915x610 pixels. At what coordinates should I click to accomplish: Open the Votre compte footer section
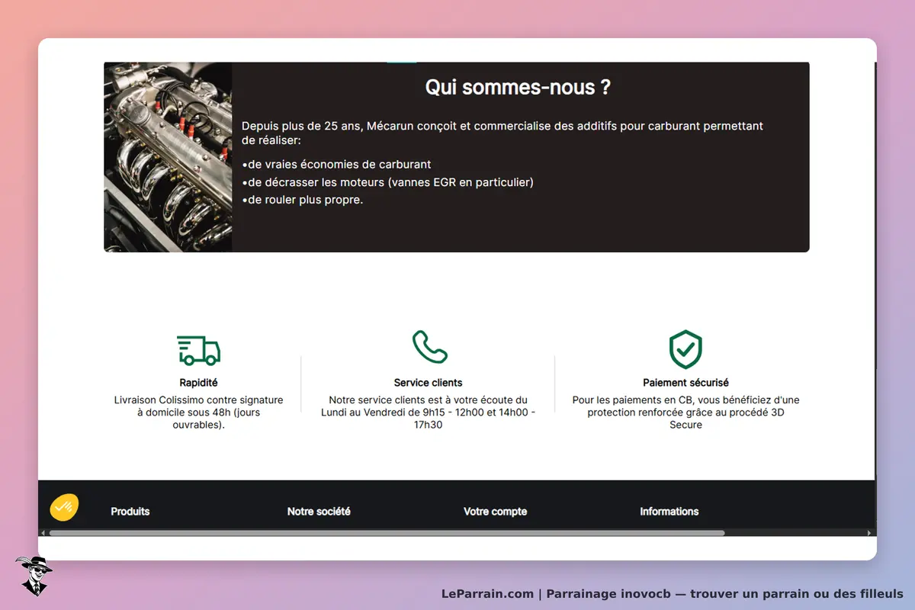(495, 512)
